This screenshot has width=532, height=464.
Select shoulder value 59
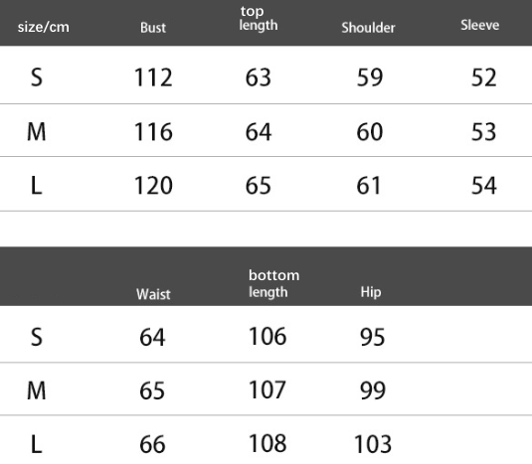tap(370, 77)
